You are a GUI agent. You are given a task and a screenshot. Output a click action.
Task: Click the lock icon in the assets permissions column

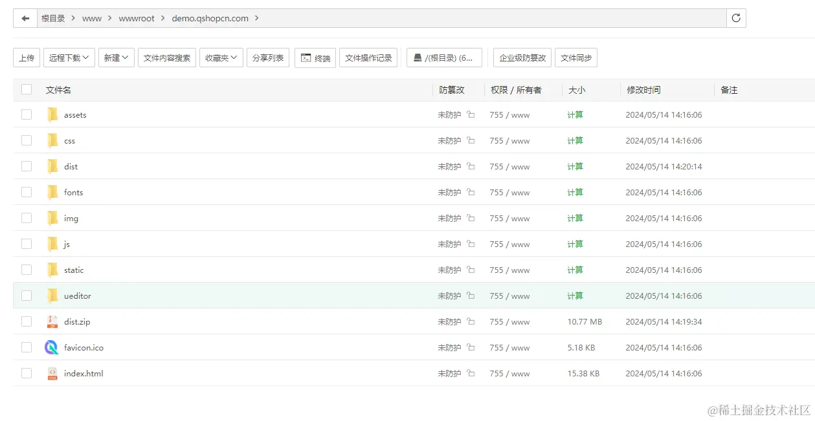pos(470,114)
